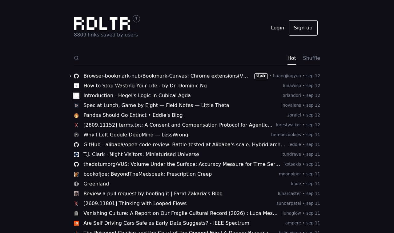Image resolution: width=394 pixels, height=233 pixels.
Task: Click favicon beside How to Stop Wasting Your Life
Action: pos(76,86)
